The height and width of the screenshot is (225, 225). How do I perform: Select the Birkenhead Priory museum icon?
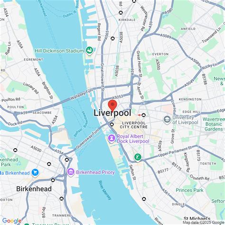(71, 172)
